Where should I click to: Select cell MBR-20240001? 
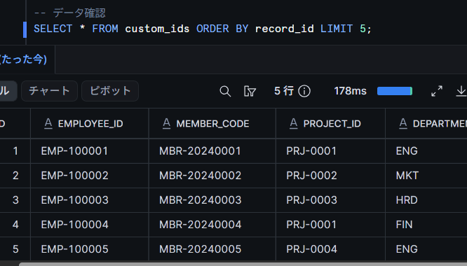(212, 151)
